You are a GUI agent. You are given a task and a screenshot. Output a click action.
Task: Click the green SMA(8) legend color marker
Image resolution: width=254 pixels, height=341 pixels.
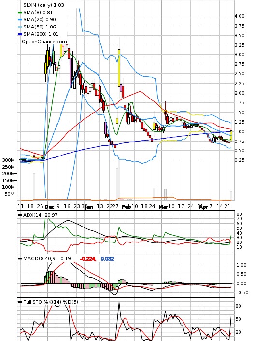tap(20, 13)
